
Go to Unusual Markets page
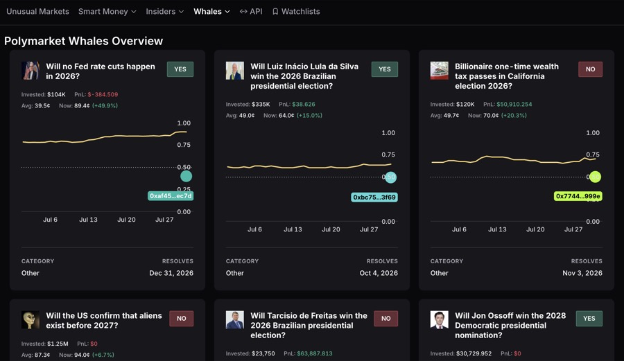[x=38, y=12]
